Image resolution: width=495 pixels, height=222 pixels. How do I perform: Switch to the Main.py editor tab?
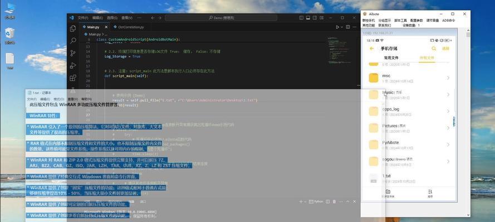click(x=94, y=27)
